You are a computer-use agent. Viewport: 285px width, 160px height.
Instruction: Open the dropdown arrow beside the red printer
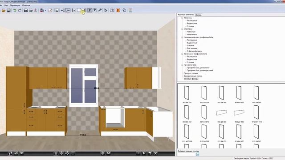coord(45,10)
